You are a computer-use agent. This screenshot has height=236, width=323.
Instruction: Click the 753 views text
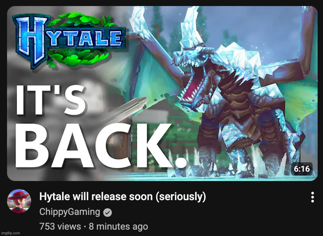click(60, 226)
